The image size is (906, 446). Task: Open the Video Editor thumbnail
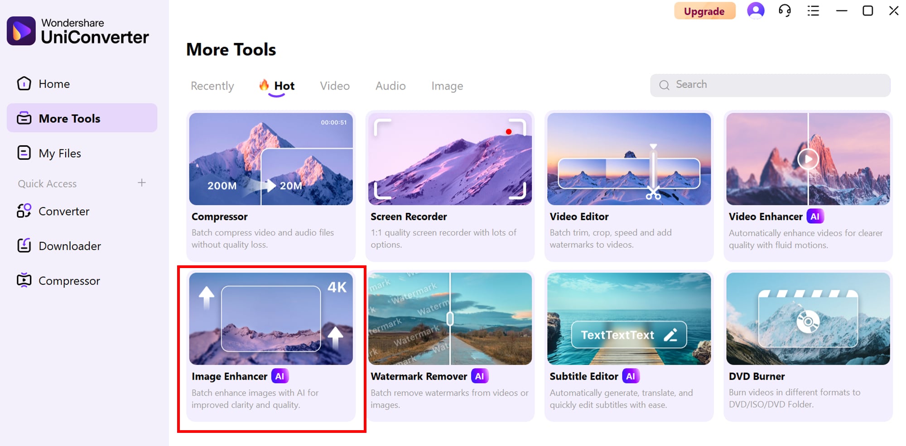(x=629, y=159)
